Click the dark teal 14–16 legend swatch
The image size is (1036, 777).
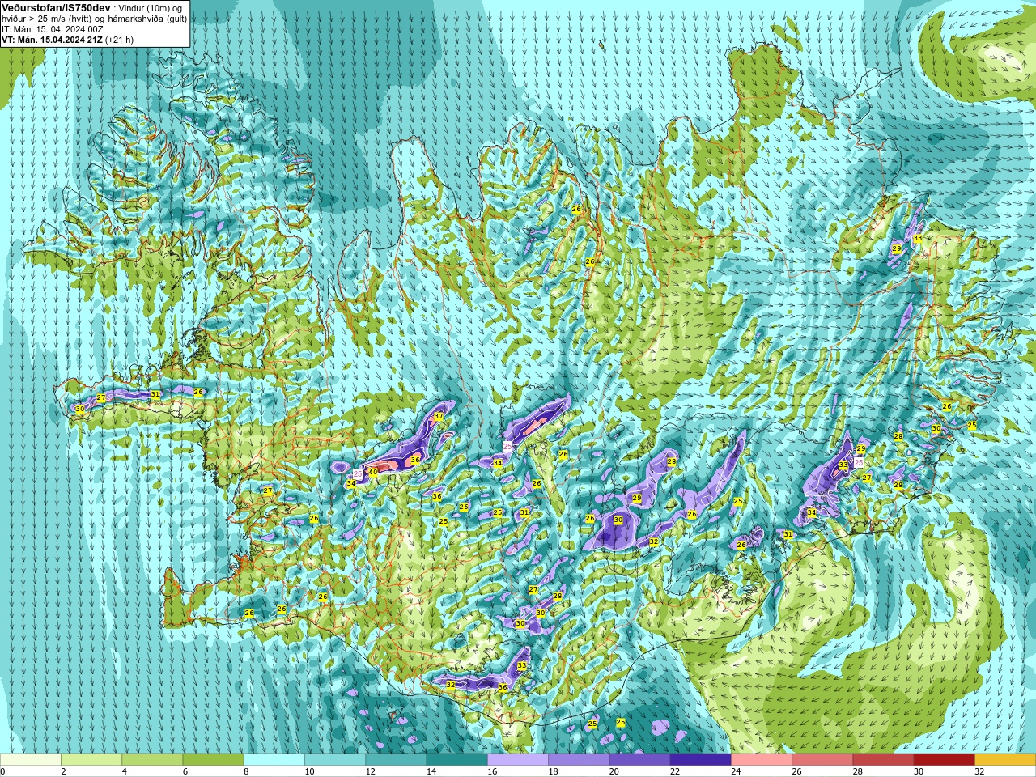click(456, 760)
